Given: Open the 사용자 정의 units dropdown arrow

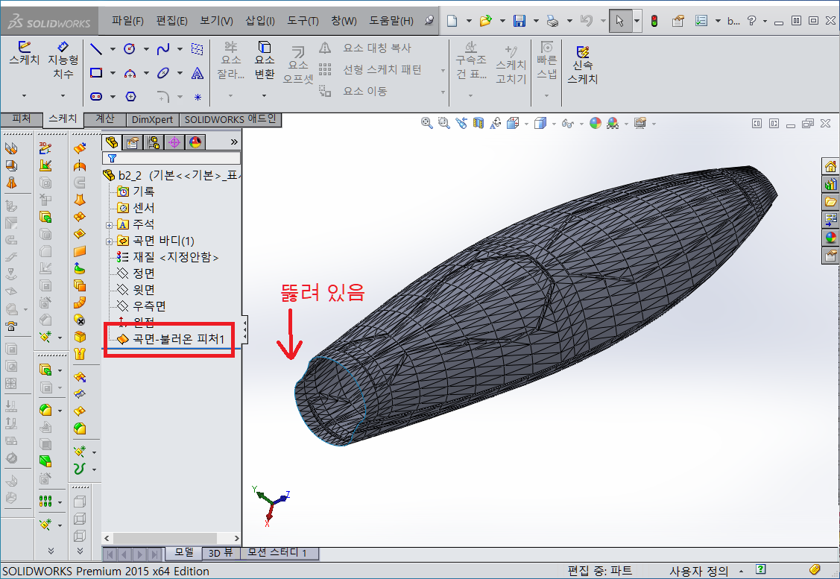Looking at the screenshot, I should click(x=741, y=571).
